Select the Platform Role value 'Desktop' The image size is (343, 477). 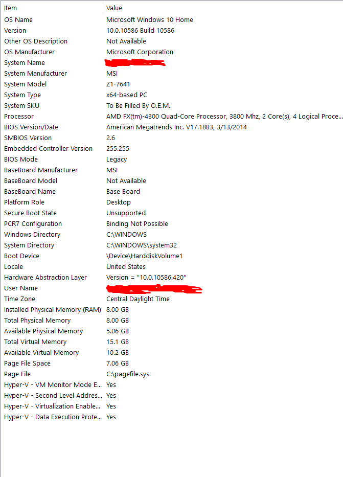[x=118, y=202]
